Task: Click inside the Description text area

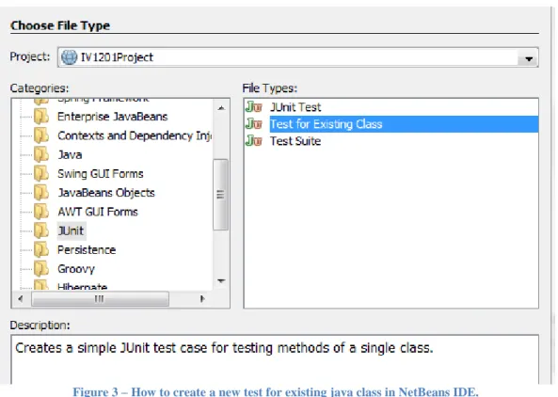Action: tap(275, 359)
